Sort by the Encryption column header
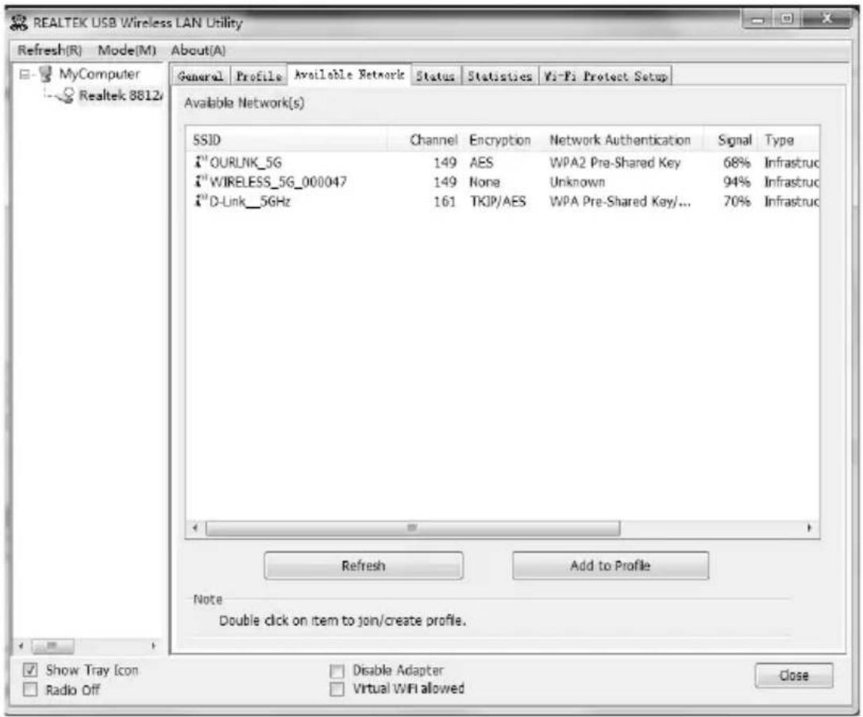Image resolution: width=863 pixels, height=717 pixels. click(x=502, y=140)
